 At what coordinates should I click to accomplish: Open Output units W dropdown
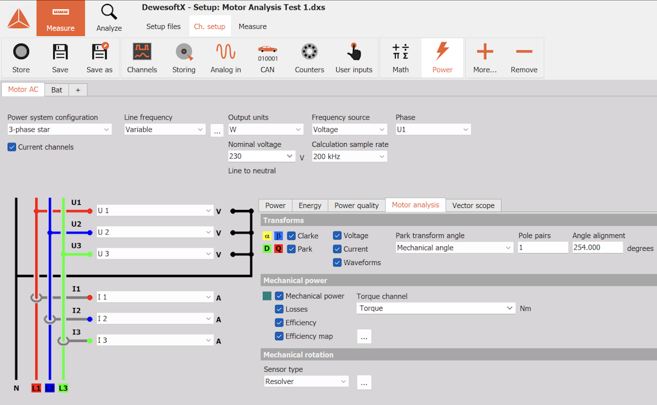[x=265, y=130]
